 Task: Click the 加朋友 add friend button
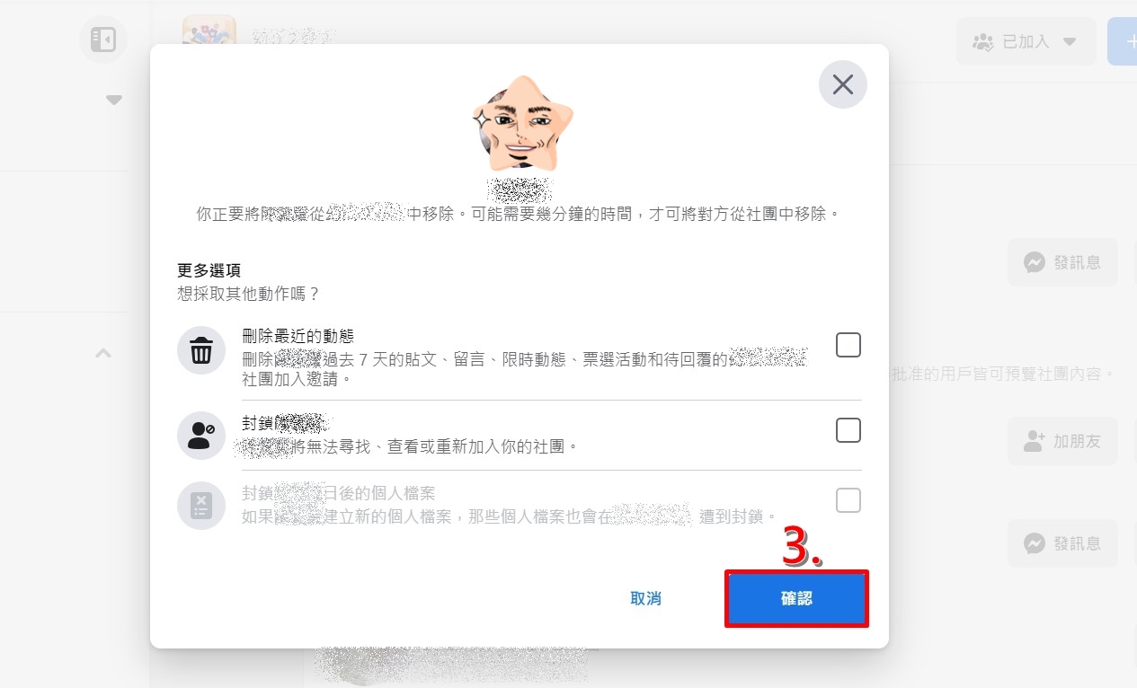[1062, 441]
